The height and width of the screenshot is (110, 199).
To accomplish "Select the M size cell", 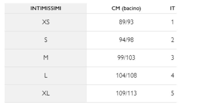I will pos(46,58).
